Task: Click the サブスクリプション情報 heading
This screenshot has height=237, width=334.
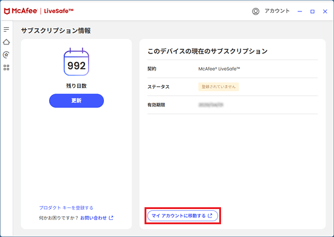Action: click(x=56, y=31)
